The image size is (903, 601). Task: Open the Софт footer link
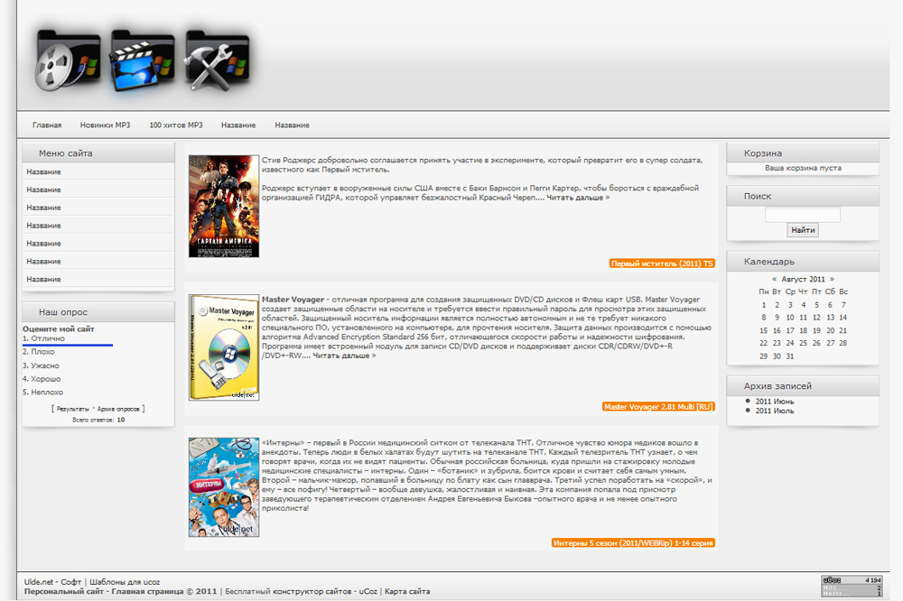70,582
